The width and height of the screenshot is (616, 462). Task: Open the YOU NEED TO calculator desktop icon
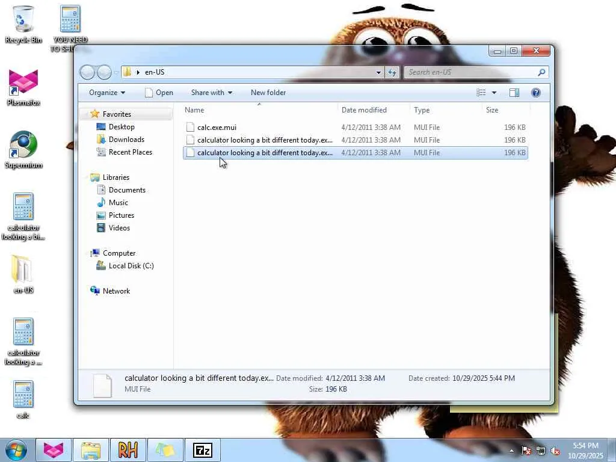coord(70,28)
